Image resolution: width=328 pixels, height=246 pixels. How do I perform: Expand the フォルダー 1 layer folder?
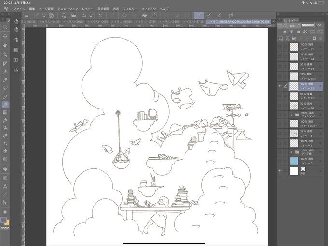(x=292, y=115)
